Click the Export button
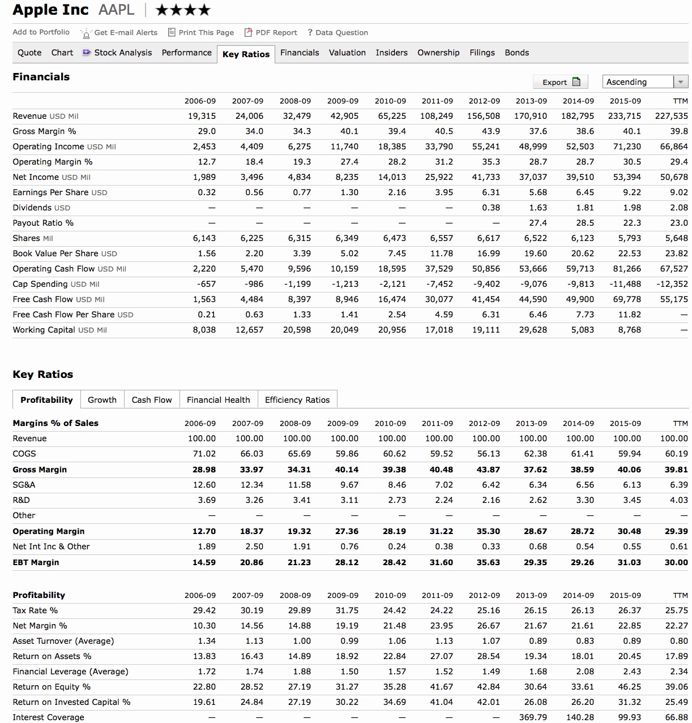The height and width of the screenshot is (723, 692). (x=561, y=82)
